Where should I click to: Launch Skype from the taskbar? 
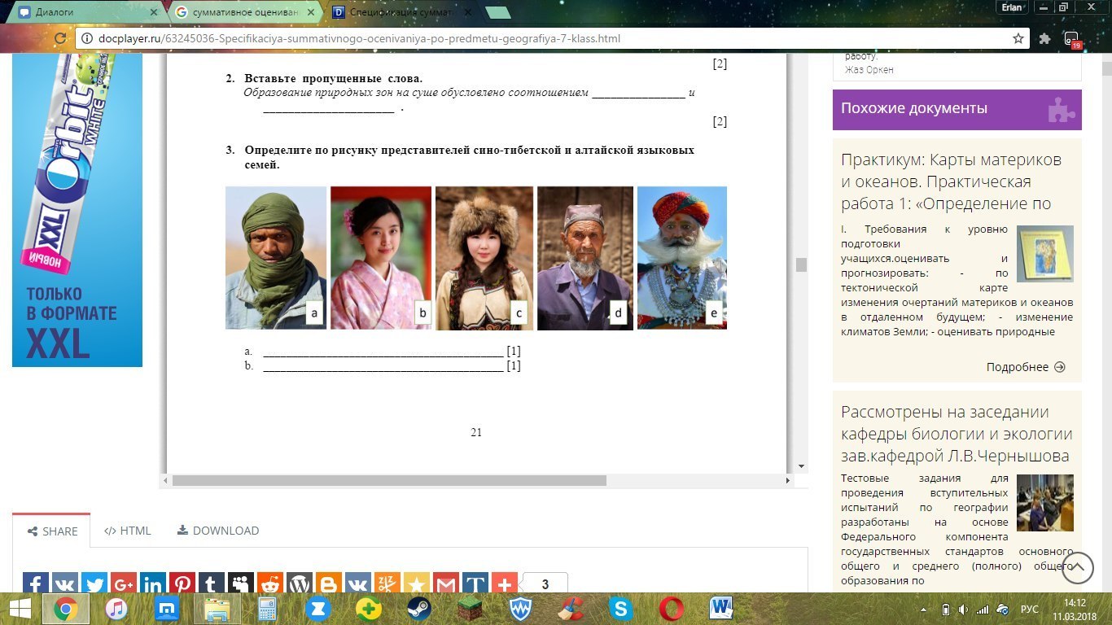click(x=620, y=608)
